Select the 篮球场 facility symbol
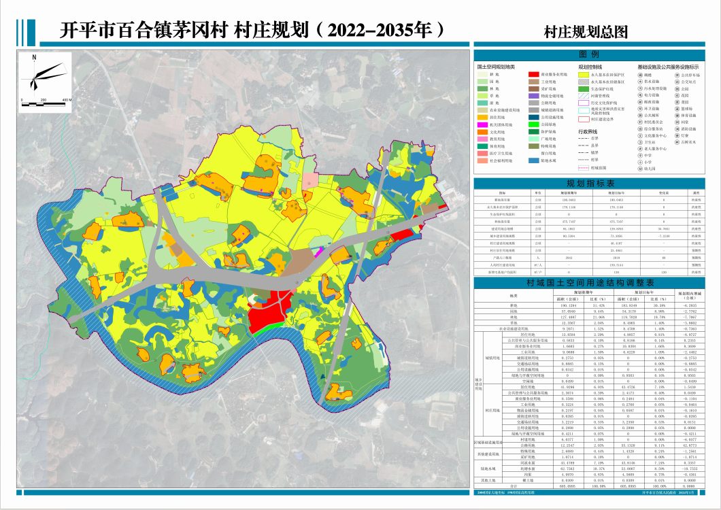Screen dimensions: 721x510 click(x=676, y=109)
